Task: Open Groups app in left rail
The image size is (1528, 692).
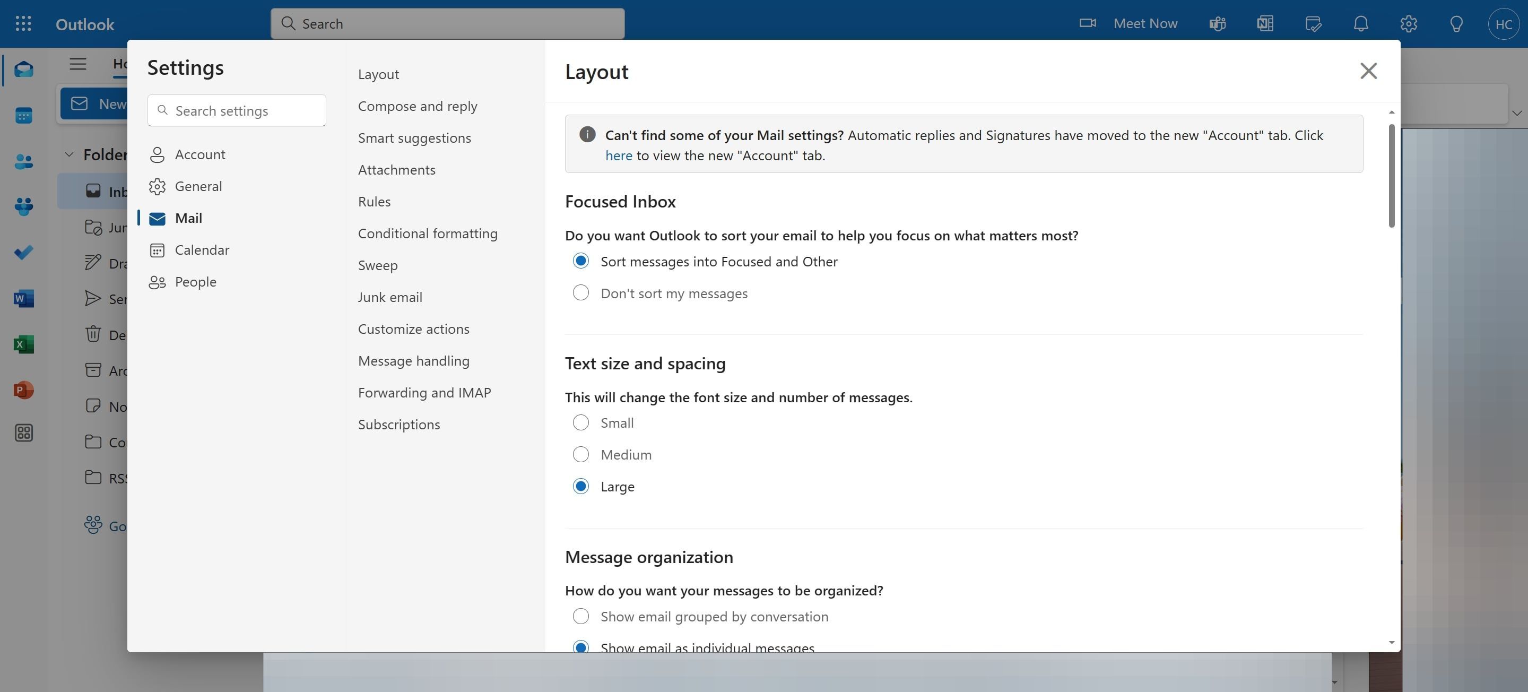Action: pyautogui.click(x=24, y=206)
